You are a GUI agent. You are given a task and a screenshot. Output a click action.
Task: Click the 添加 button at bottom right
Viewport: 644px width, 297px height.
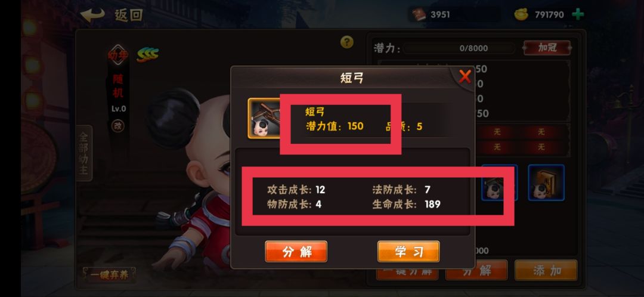click(546, 270)
